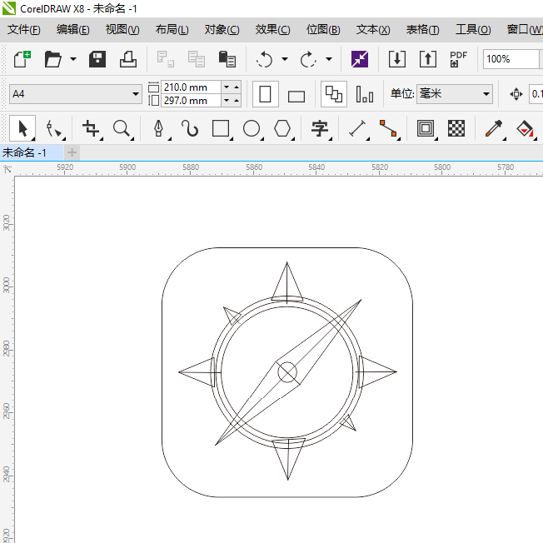543x543 pixels.
Task: Activate the Zoom magnifier tool
Action: (122, 128)
